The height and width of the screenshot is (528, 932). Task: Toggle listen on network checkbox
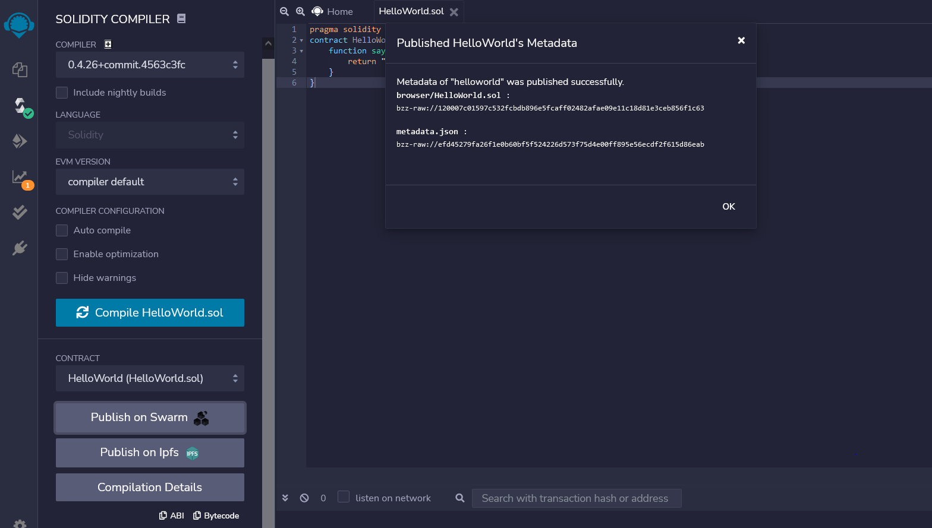point(344,497)
